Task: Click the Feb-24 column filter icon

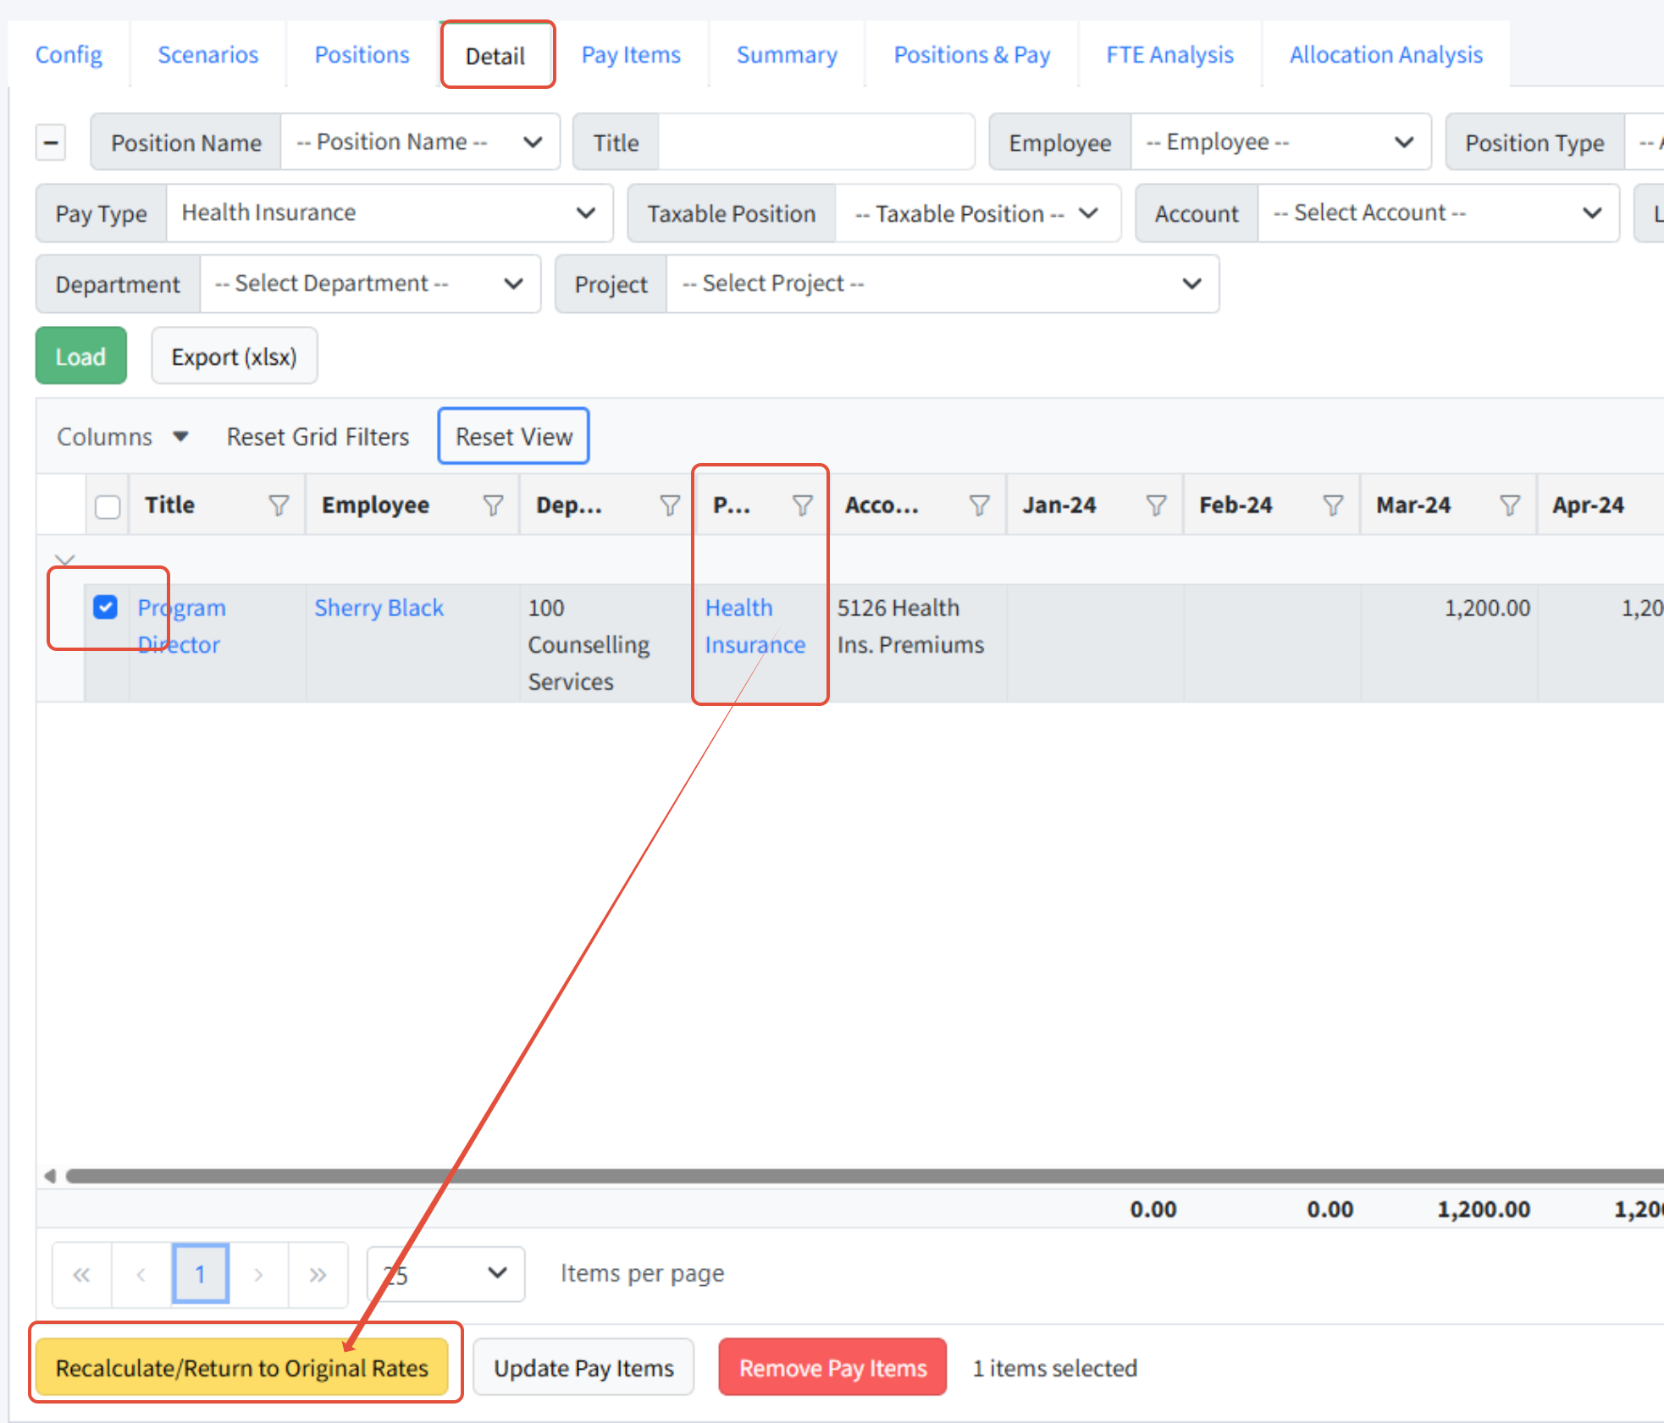Action: coord(1333,505)
